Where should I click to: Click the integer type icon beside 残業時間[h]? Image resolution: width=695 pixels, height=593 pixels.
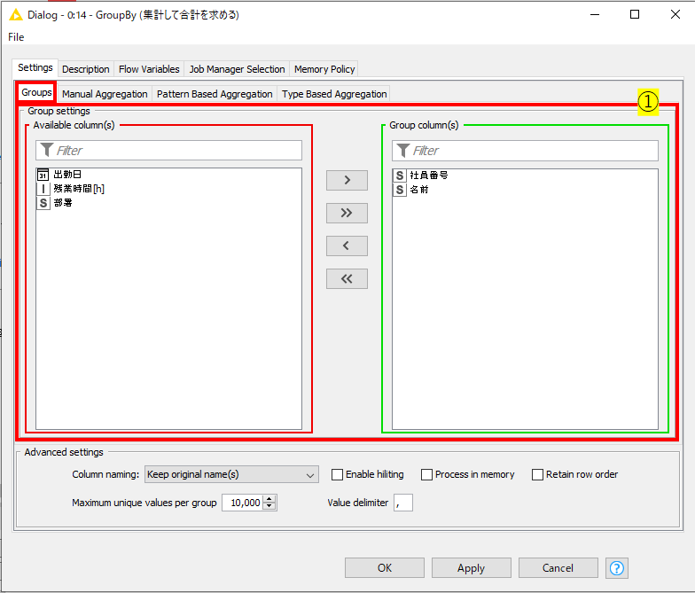click(x=43, y=189)
